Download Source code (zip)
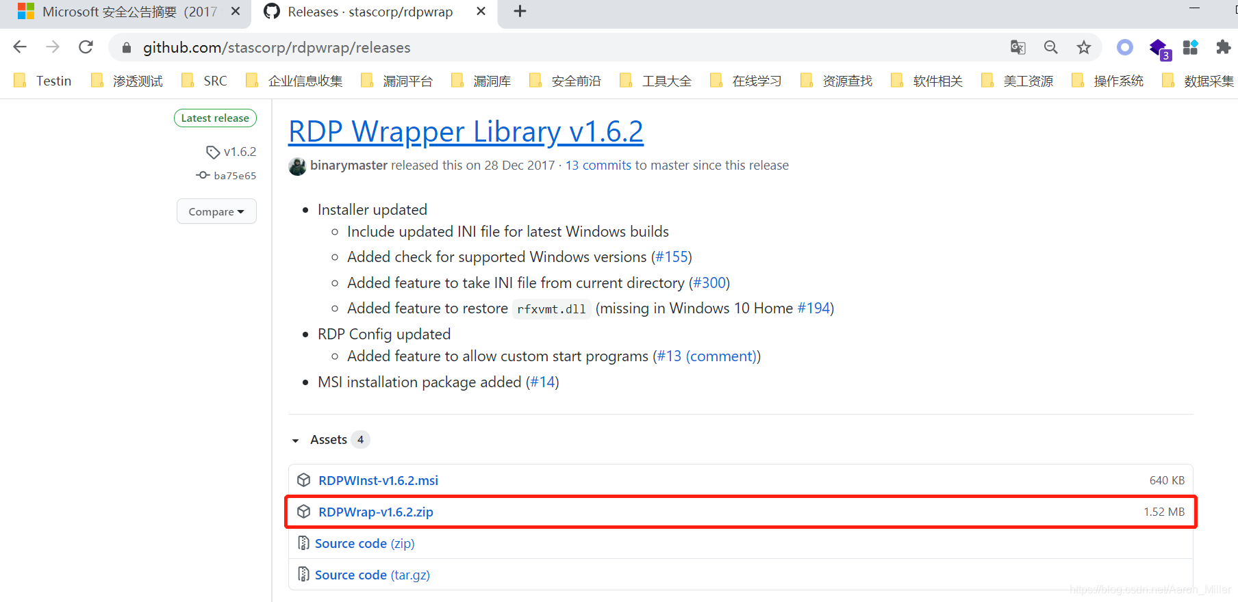Viewport: 1238px width, 602px height. pos(364,544)
